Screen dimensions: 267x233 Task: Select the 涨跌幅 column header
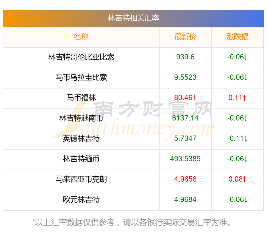click(x=237, y=37)
